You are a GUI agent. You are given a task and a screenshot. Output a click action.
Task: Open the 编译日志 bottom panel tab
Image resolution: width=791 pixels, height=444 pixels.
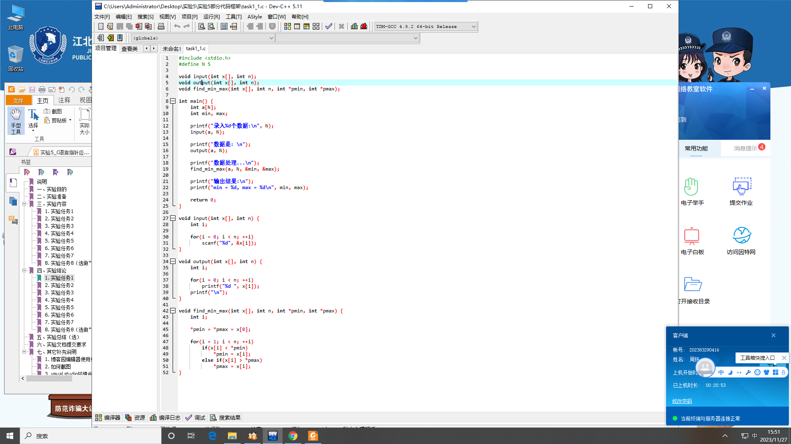(165, 418)
